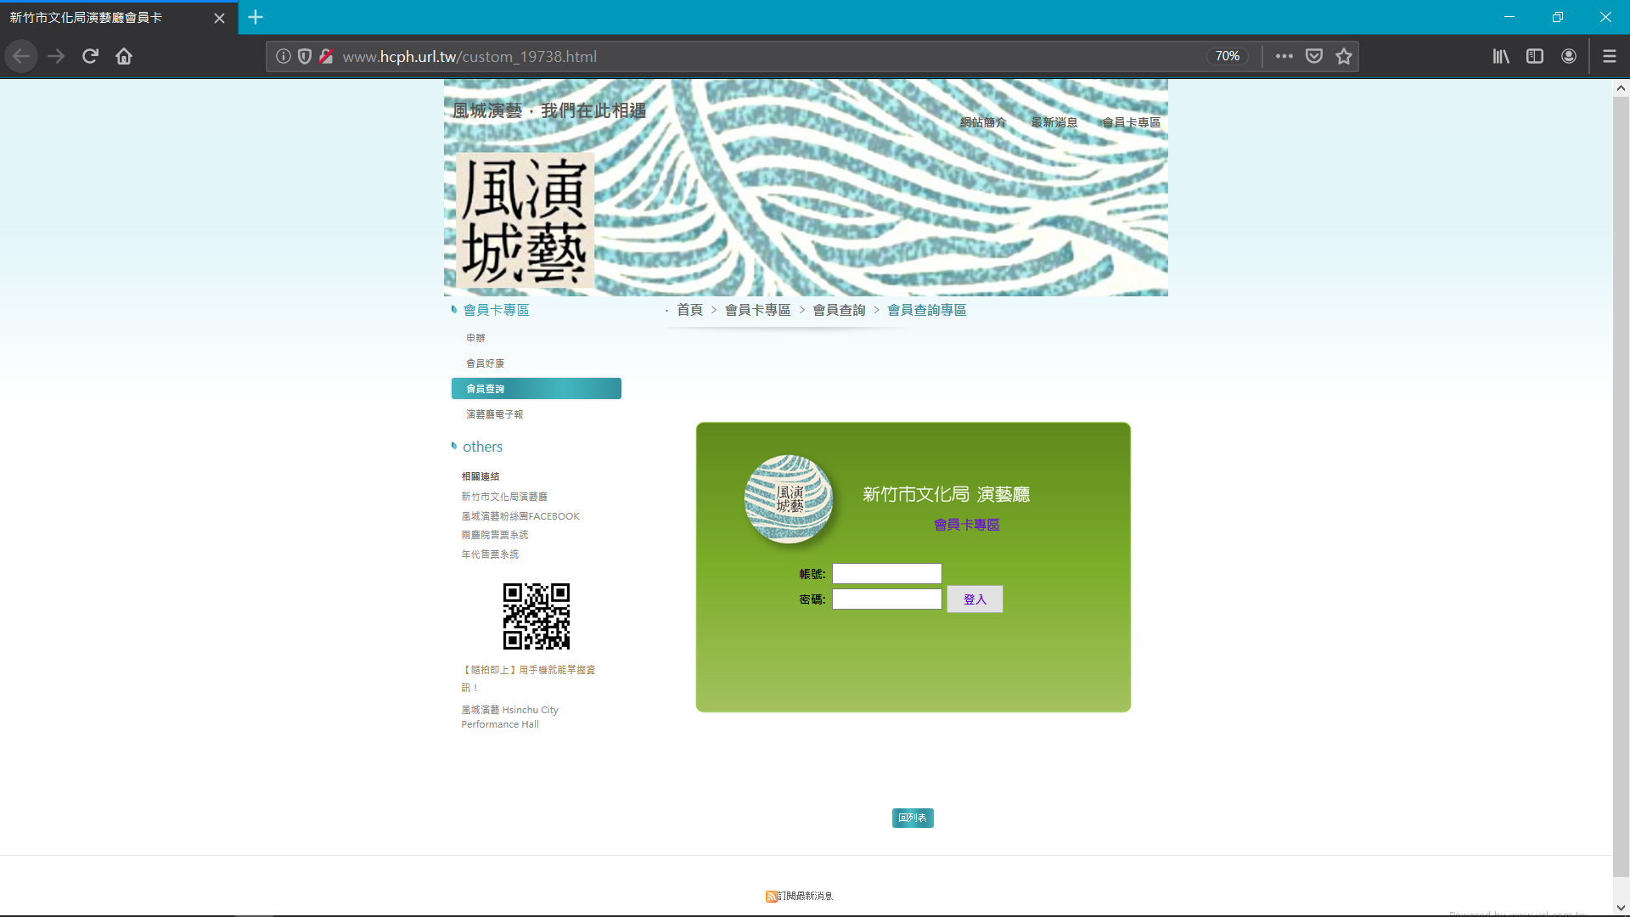This screenshot has width=1630, height=917.
Task: Click the insecure connection padlock icon
Action: point(326,56)
